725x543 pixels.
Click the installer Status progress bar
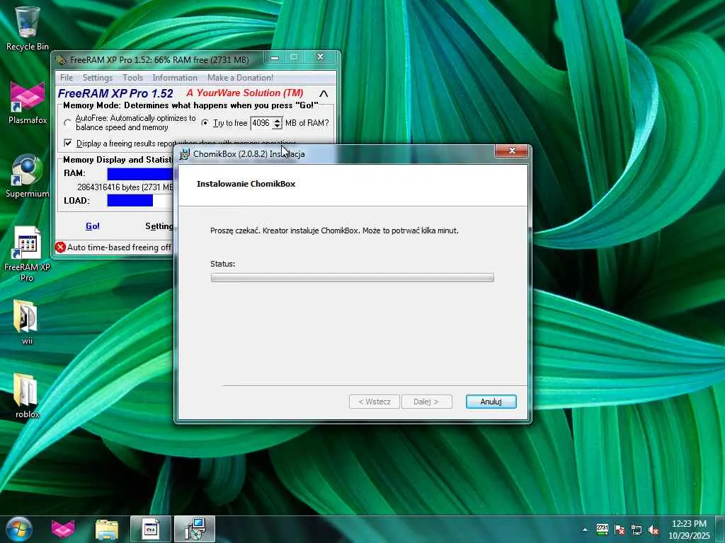pos(353,277)
